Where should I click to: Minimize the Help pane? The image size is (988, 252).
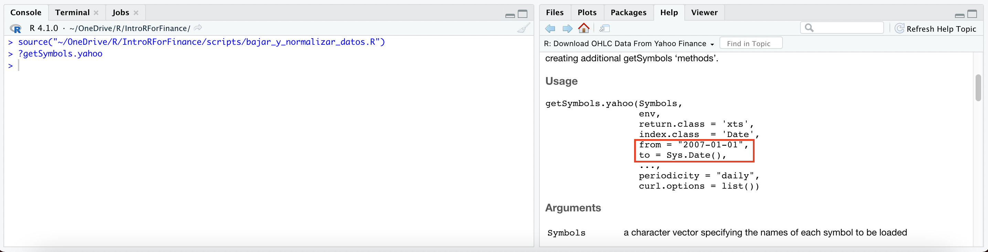pos(960,15)
